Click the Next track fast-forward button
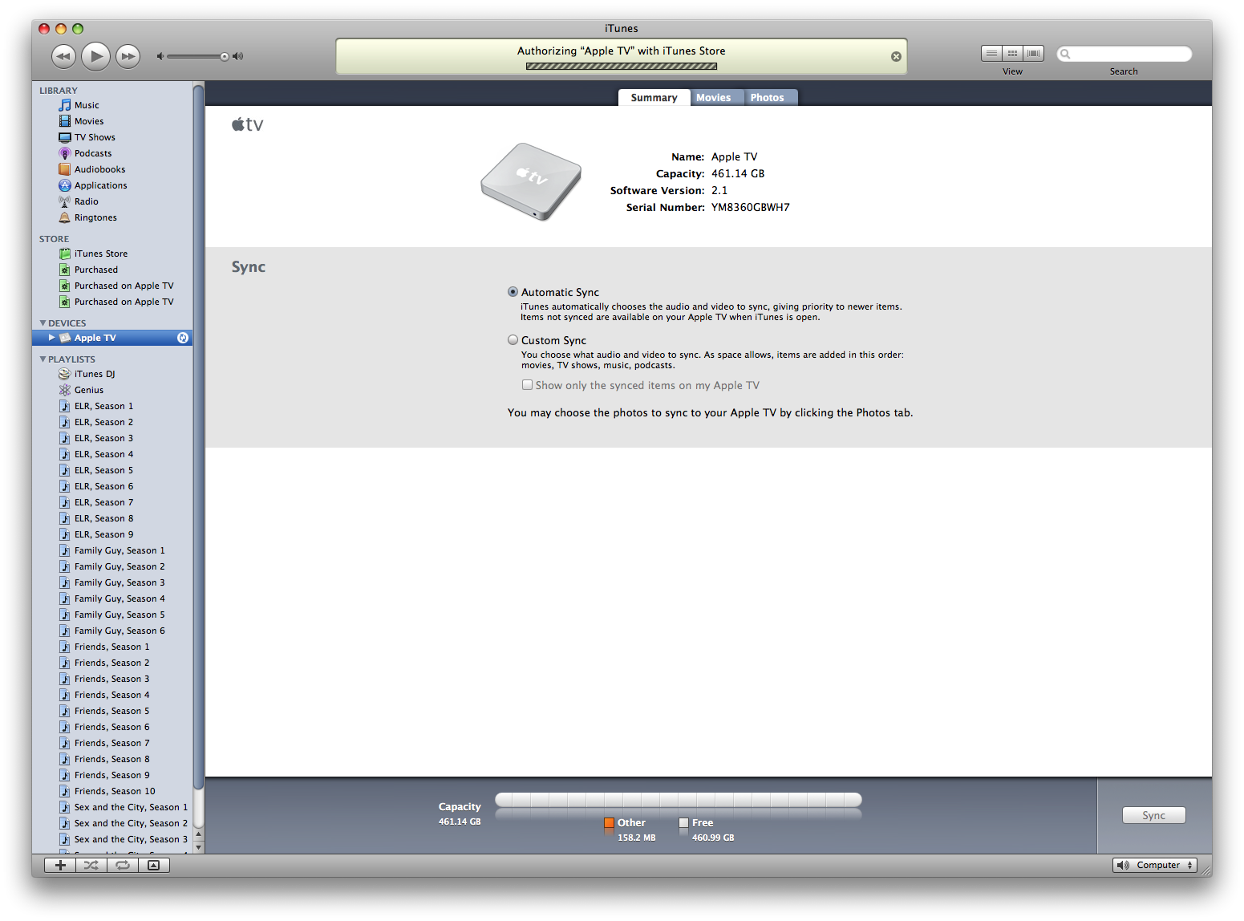This screenshot has width=1244, height=921. tap(128, 56)
